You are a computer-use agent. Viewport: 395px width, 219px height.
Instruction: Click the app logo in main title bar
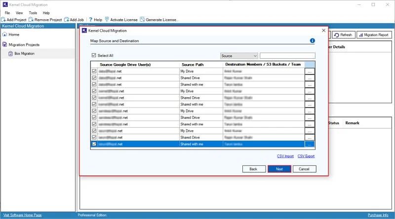[5, 4]
